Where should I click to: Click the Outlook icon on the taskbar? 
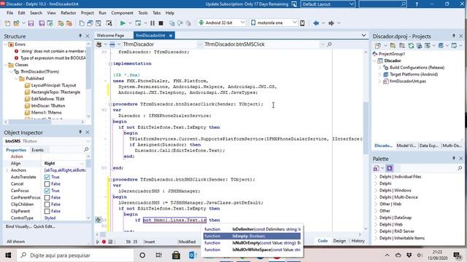[x=193, y=255]
